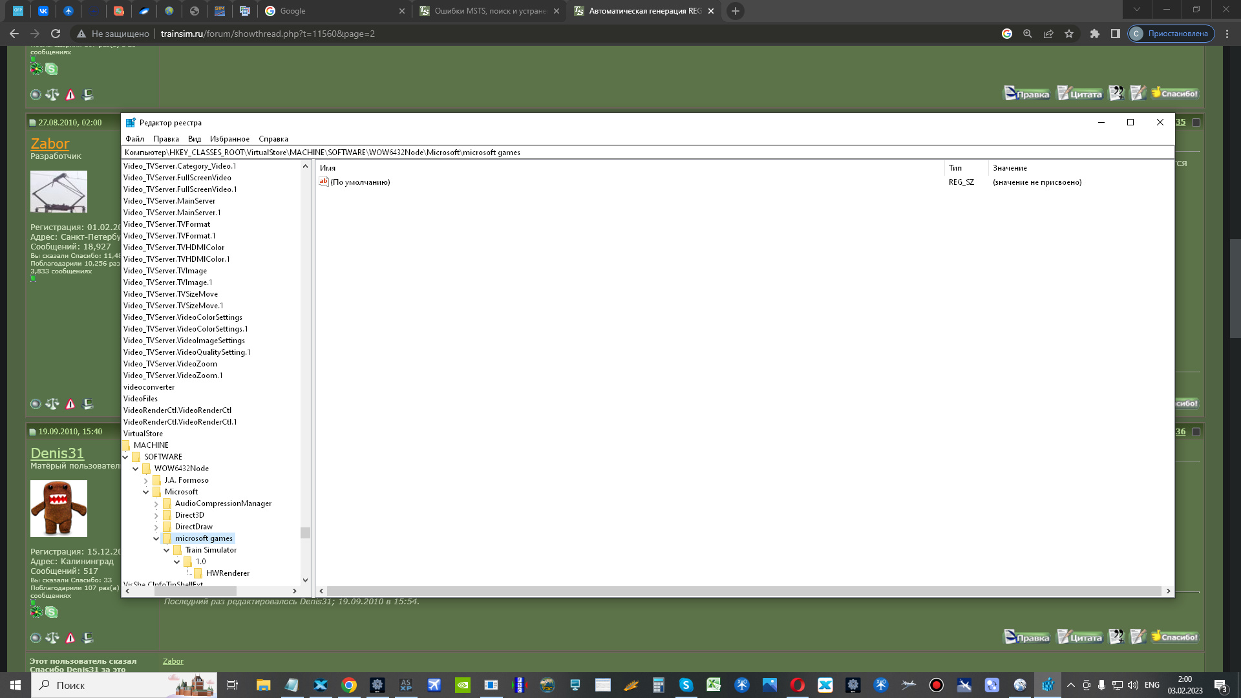Collapse the SOFTWARE registry key
Image resolution: width=1241 pixels, height=698 pixels.
coord(125,457)
